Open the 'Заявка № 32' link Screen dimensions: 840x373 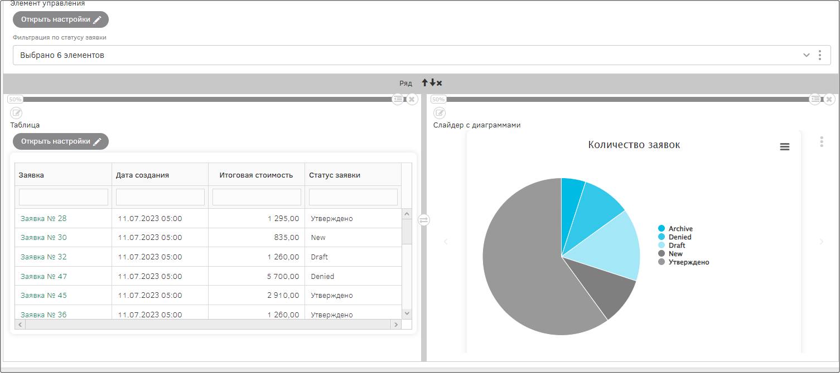pos(44,257)
